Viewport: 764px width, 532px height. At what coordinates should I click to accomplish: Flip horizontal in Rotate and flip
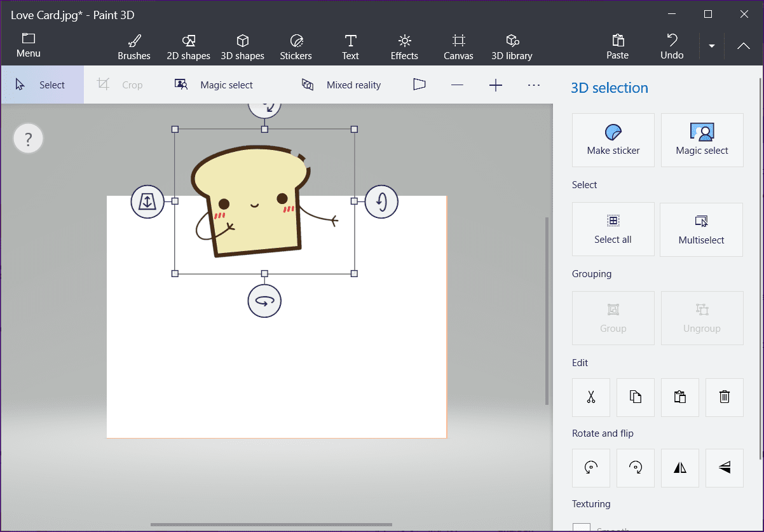tap(680, 468)
